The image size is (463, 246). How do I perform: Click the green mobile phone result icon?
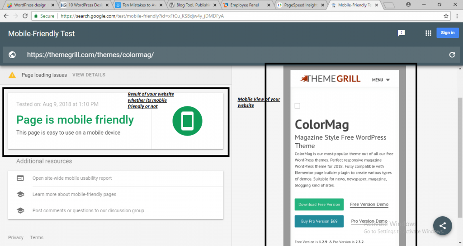[x=187, y=121]
